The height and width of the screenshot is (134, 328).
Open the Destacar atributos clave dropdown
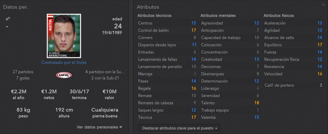click(x=179, y=128)
